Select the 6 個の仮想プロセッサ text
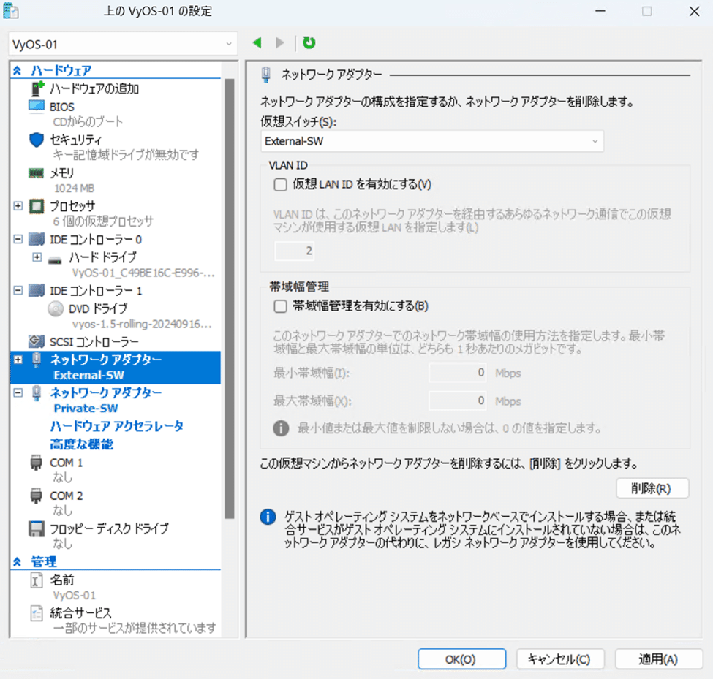The width and height of the screenshot is (713, 679). pos(103,221)
